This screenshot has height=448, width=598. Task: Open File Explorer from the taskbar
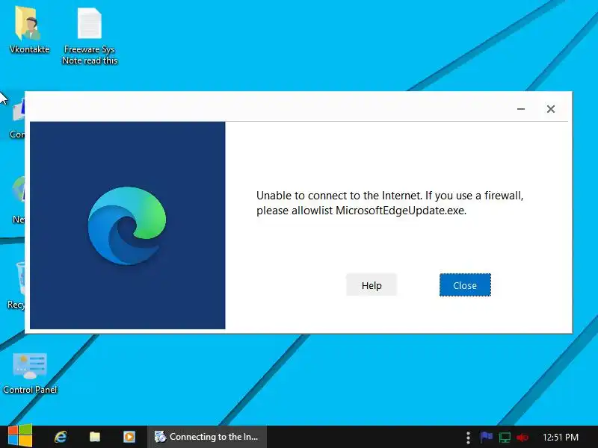point(95,437)
